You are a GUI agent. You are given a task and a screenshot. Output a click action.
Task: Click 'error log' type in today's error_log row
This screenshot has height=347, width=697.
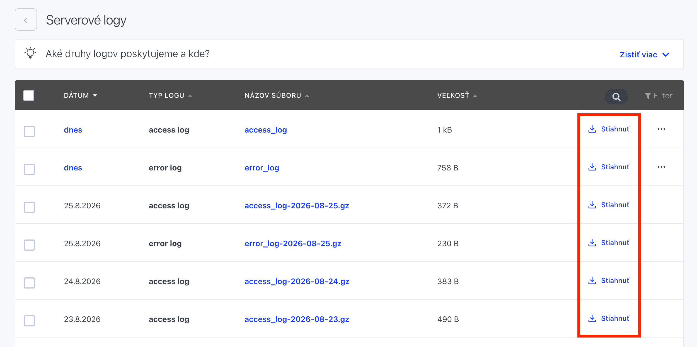(x=165, y=168)
